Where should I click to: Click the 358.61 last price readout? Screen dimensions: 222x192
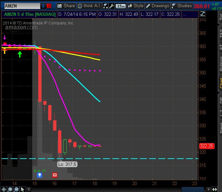tap(202, 6)
